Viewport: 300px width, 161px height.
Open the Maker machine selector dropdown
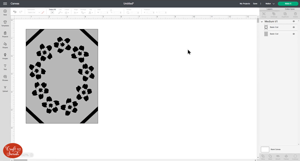pos(270,4)
